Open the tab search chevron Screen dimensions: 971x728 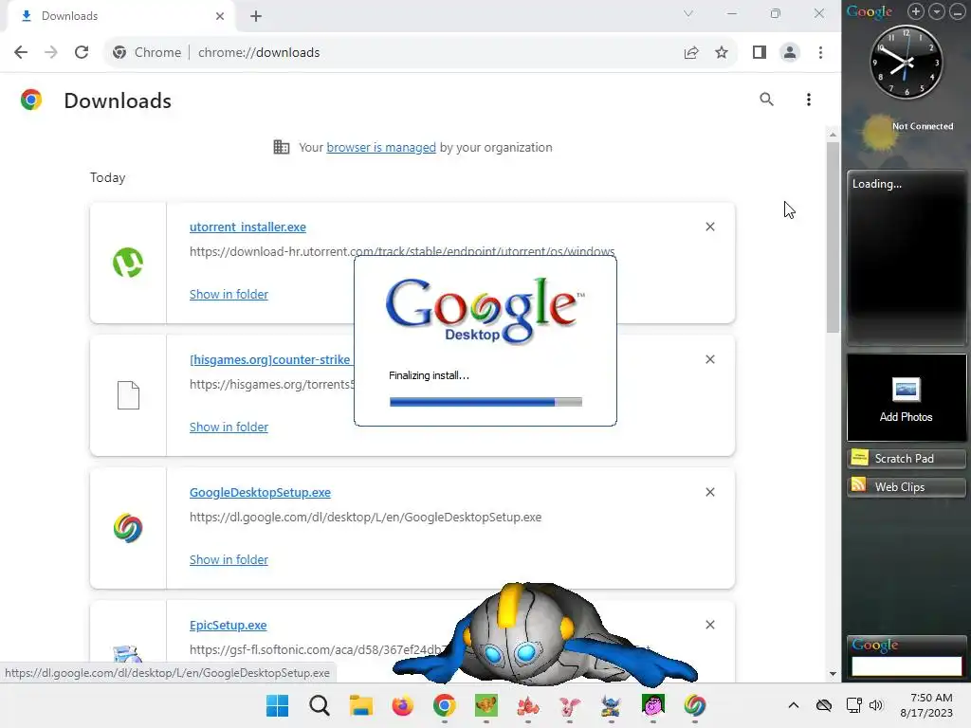(688, 13)
